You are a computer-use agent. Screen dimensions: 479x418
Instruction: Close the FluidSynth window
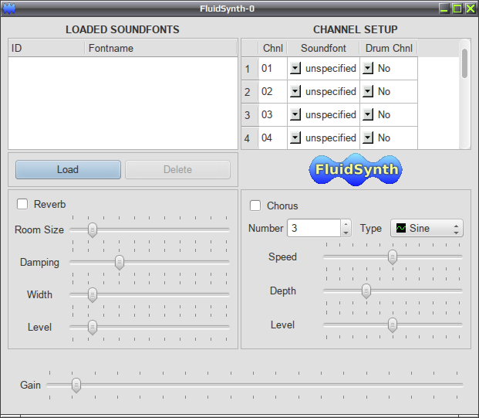coord(471,8)
